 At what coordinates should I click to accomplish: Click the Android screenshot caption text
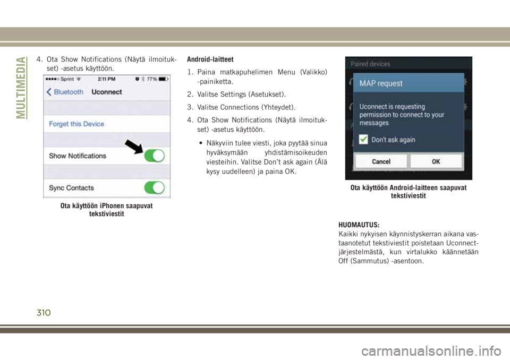(409, 192)
